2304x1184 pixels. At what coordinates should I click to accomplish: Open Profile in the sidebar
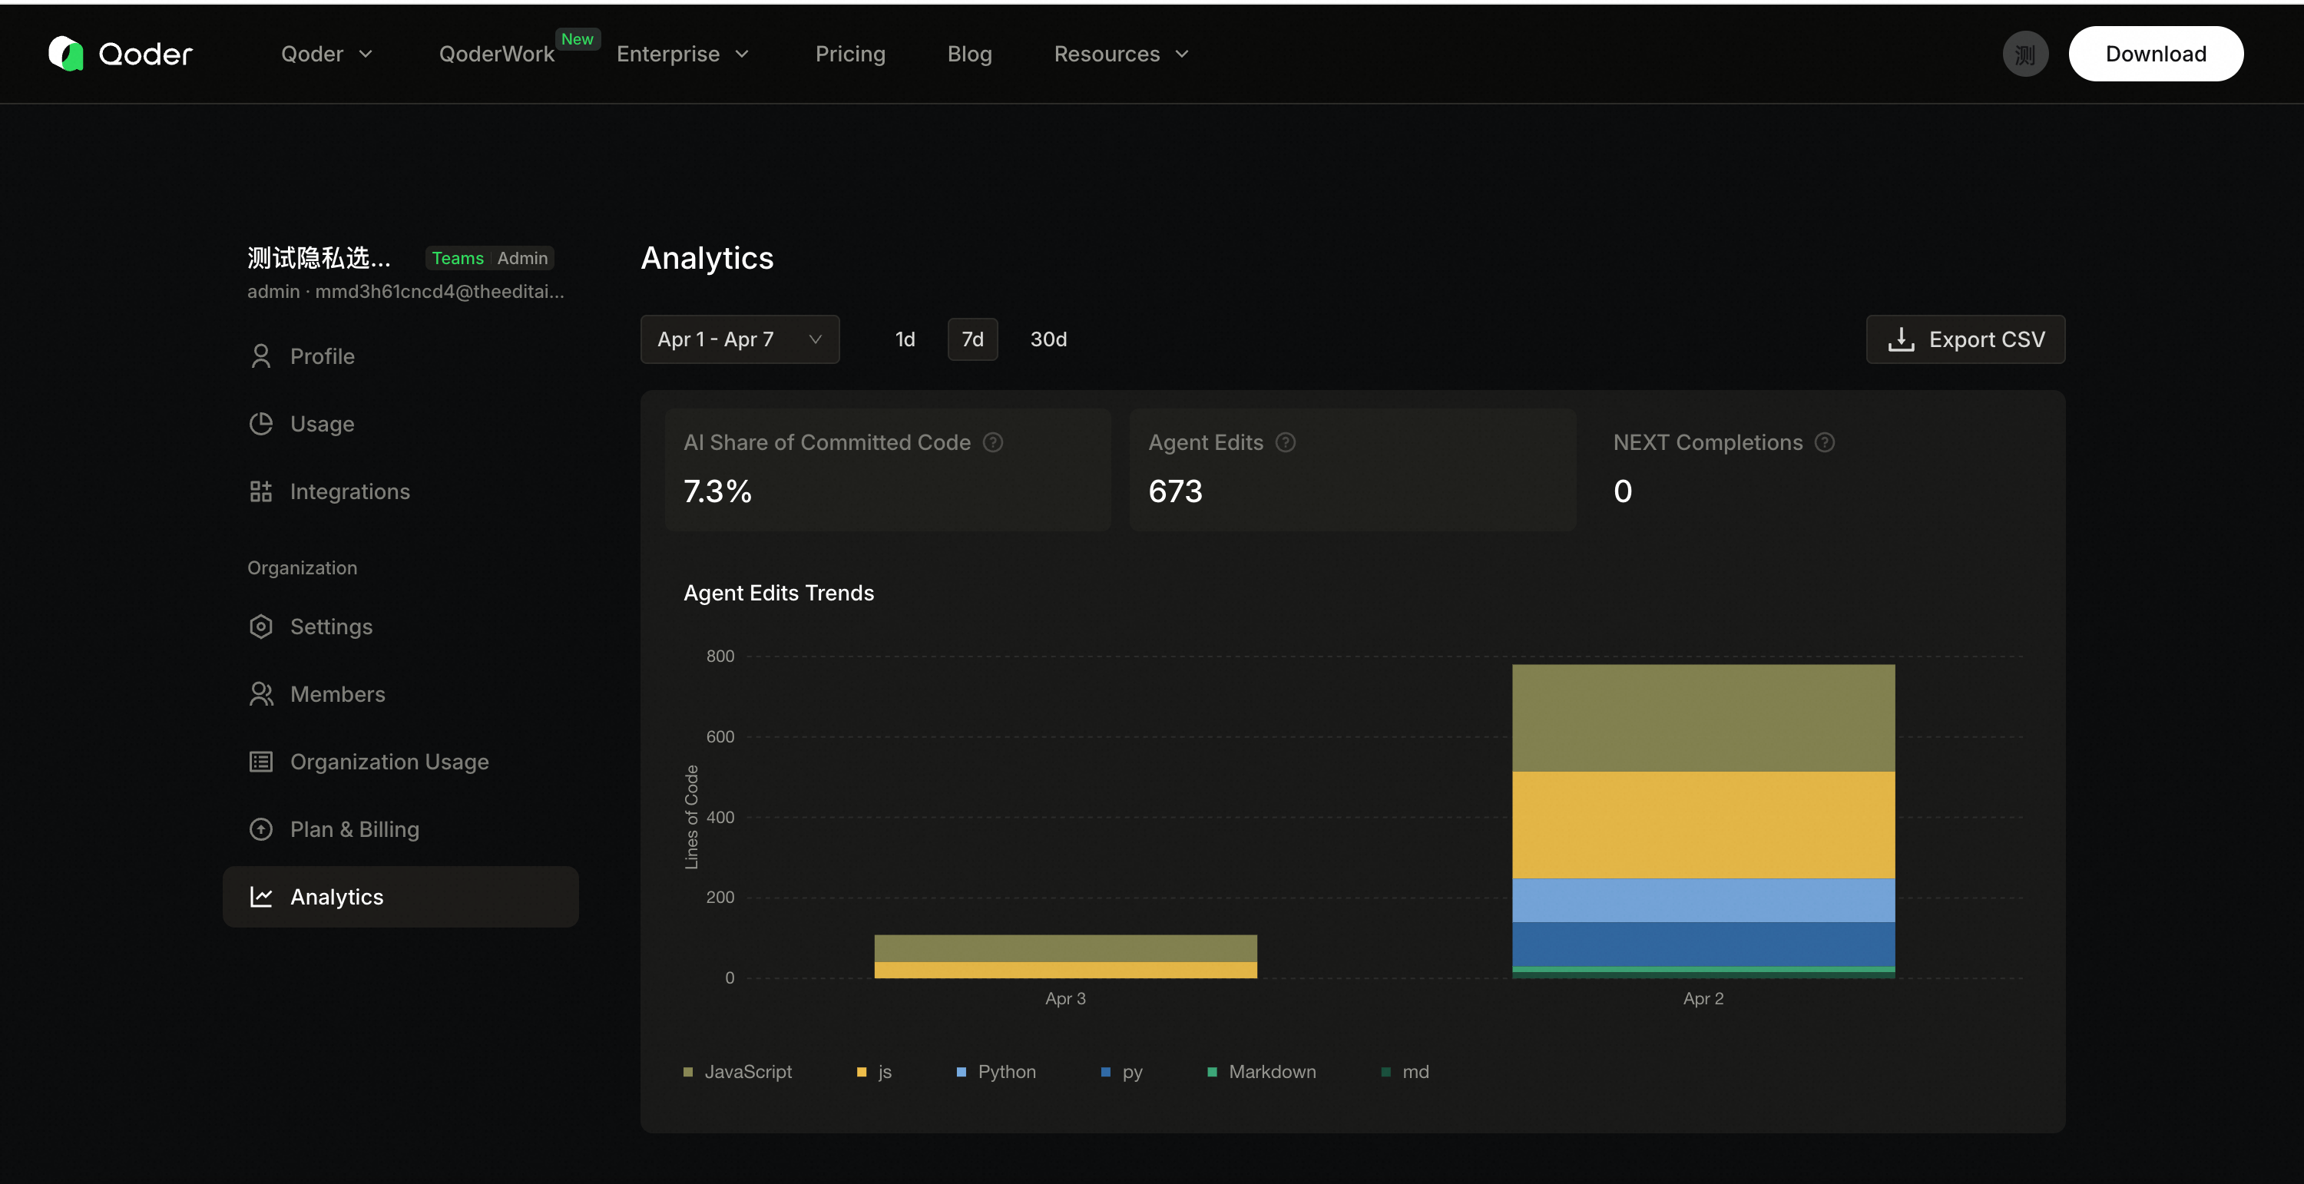pos(401,356)
